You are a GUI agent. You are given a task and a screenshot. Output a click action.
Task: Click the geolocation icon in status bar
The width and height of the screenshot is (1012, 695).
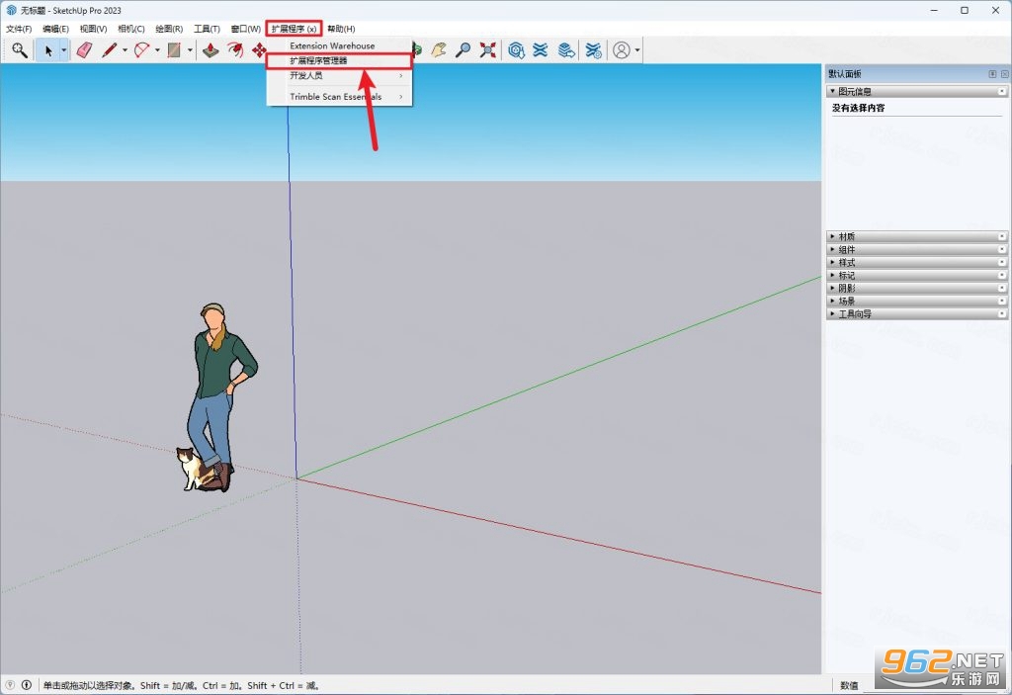pyautogui.click(x=10, y=685)
